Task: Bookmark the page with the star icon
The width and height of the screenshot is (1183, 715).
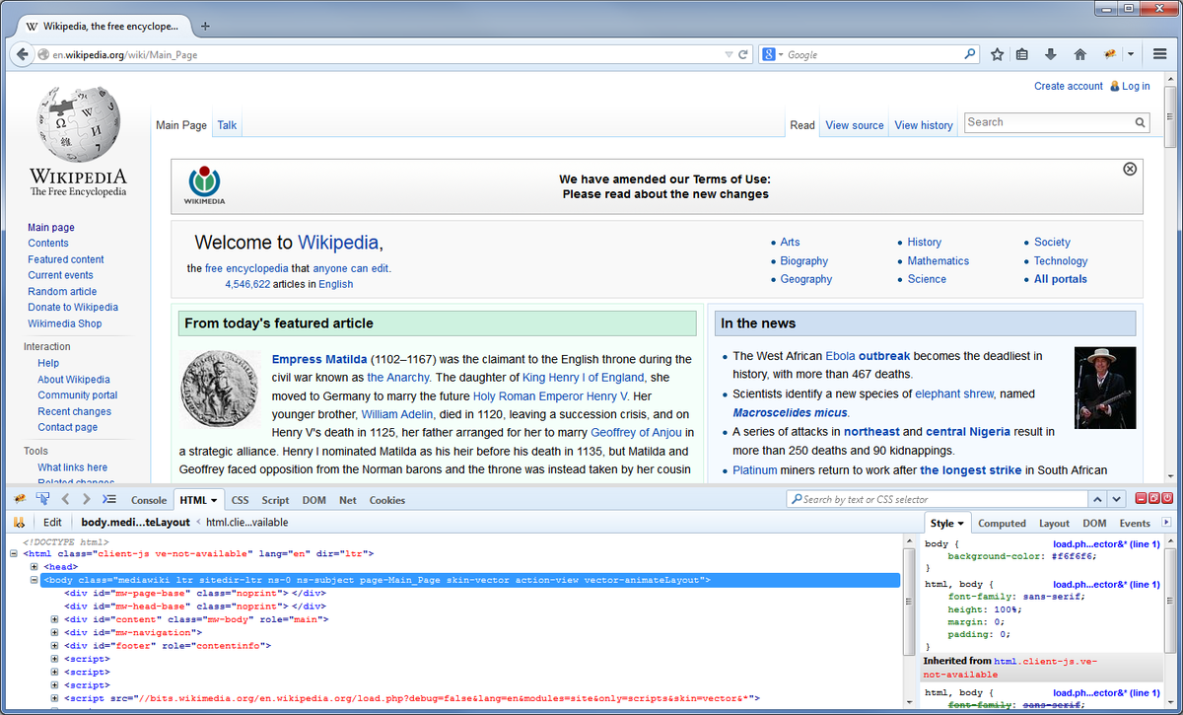Action: point(997,54)
